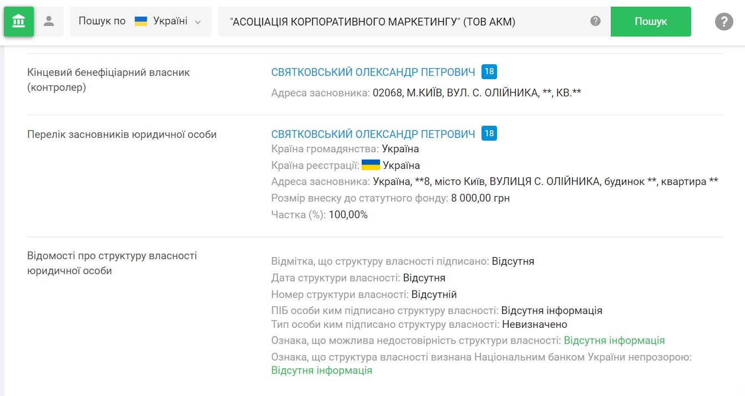Image resolution: width=745 pixels, height=396 pixels.
Task: Select the company search mode icon
Action: click(19, 22)
